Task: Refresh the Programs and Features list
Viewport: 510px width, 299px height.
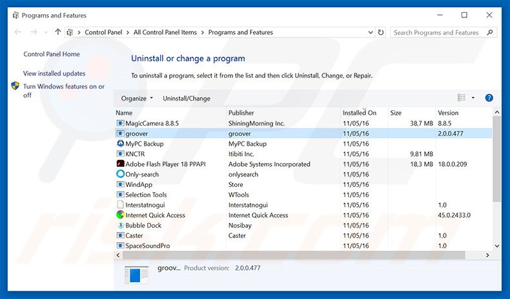Action: click(380, 32)
